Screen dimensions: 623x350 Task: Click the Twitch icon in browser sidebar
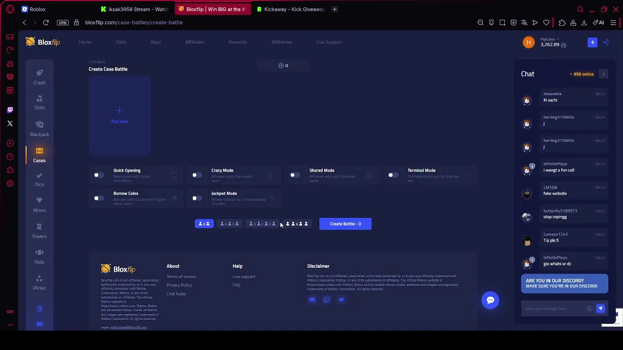click(10, 110)
